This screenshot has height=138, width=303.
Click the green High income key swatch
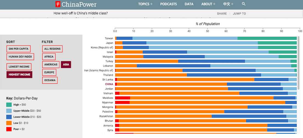(9, 105)
